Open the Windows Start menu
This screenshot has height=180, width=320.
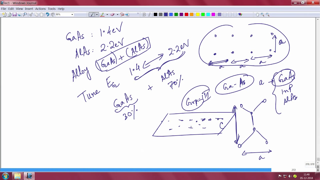(x=5, y=176)
